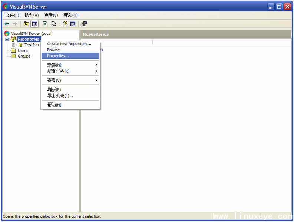Click the TestSvn repository icon
294x222 pixels.
tap(21, 45)
